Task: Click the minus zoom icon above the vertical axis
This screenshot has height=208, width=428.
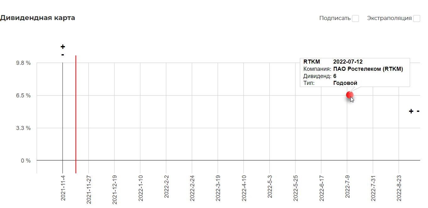Action: [x=63, y=55]
